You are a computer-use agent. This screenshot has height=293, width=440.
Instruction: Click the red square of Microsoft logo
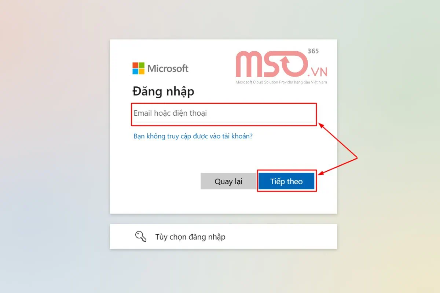pyautogui.click(x=135, y=65)
